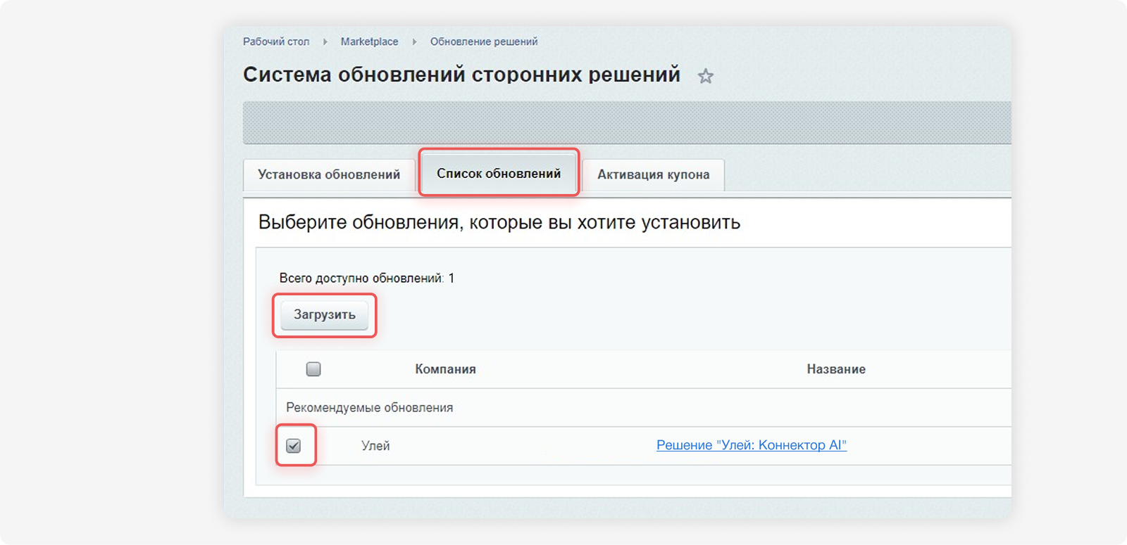Click the Загрузить button
Image resolution: width=1127 pixels, height=545 pixels.
[325, 314]
